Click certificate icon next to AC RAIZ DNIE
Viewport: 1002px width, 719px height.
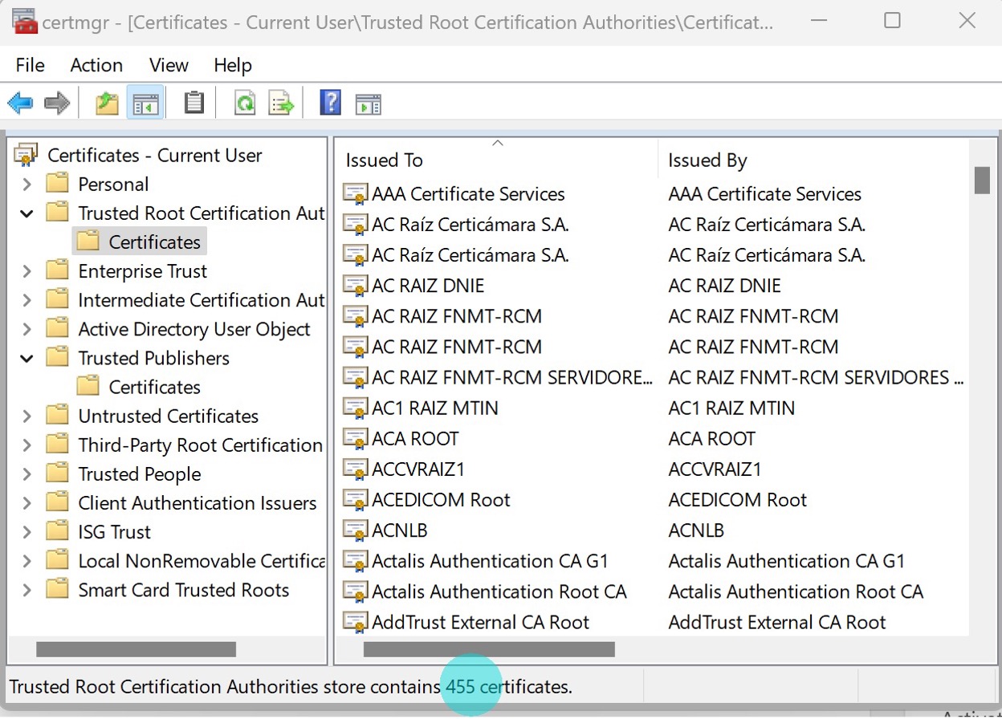(355, 286)
